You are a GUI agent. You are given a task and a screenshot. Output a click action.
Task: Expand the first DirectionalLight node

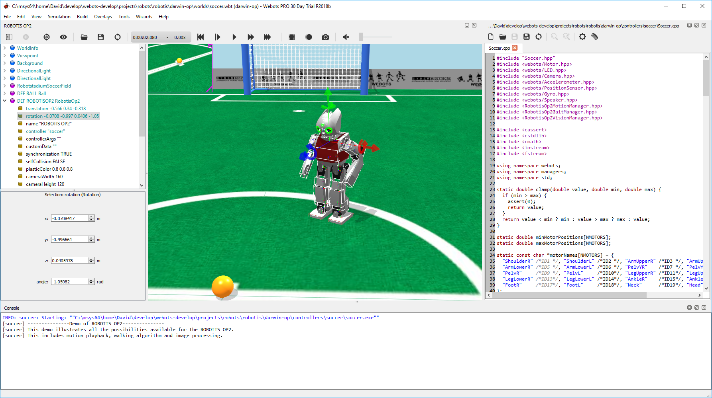[4, 70]
